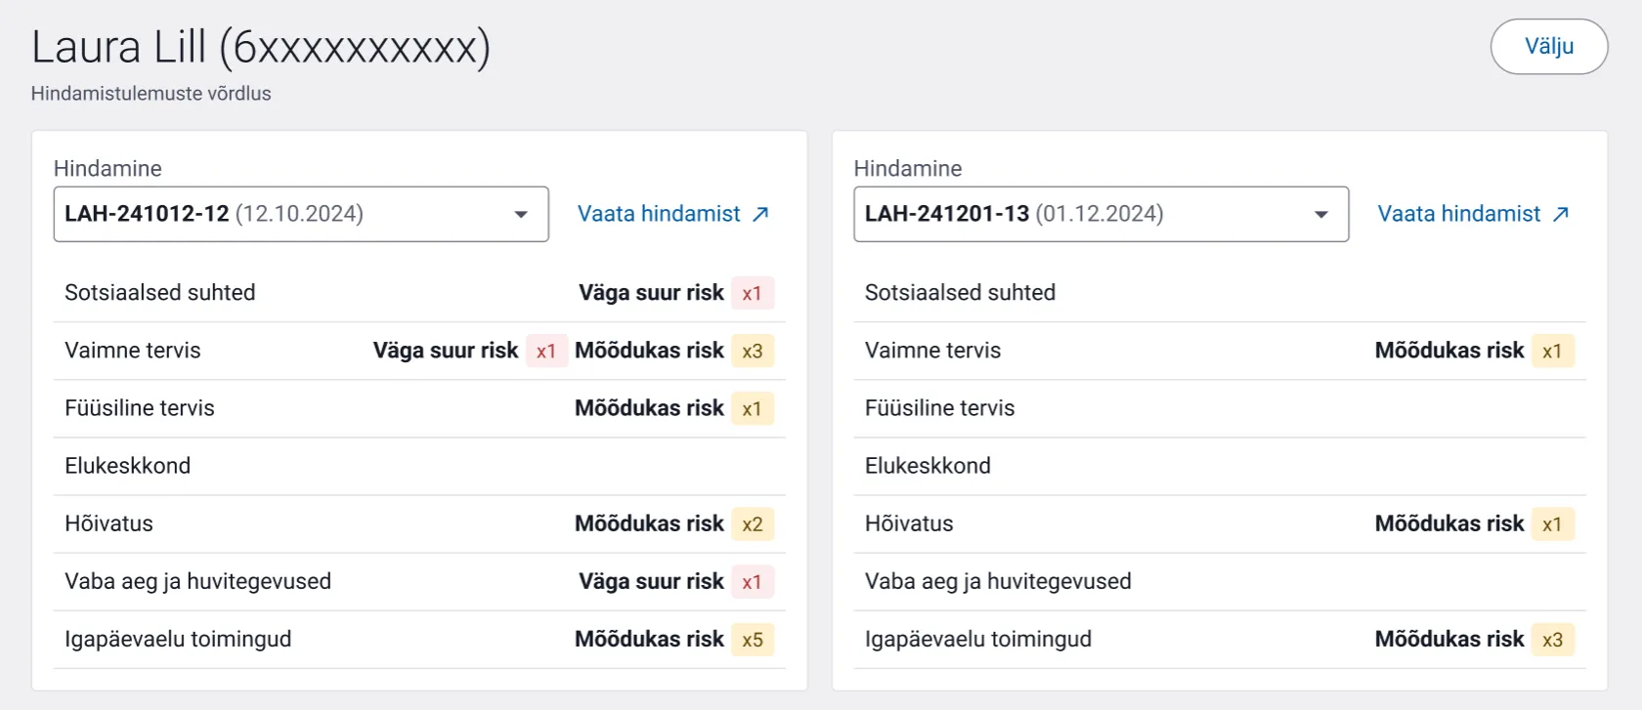Open Vaata hindamist link on the right card

point(1460,213)
